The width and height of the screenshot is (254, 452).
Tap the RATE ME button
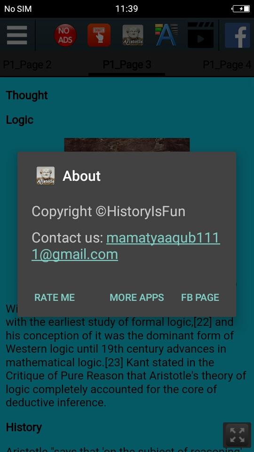click(x=55, y=298)
